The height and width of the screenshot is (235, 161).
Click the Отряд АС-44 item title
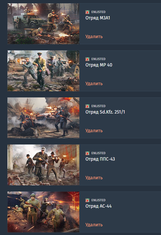coord(98,206)
